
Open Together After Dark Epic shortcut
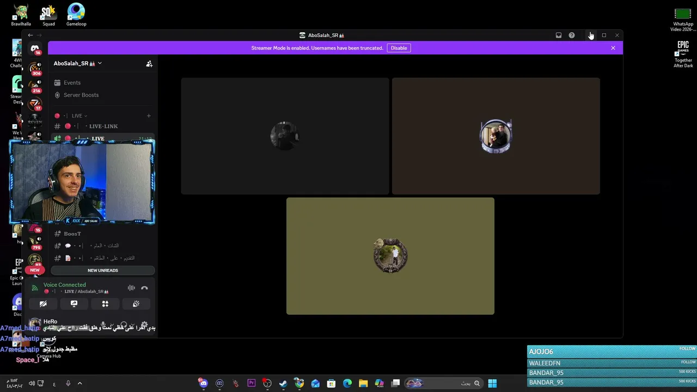click(683, 54)
